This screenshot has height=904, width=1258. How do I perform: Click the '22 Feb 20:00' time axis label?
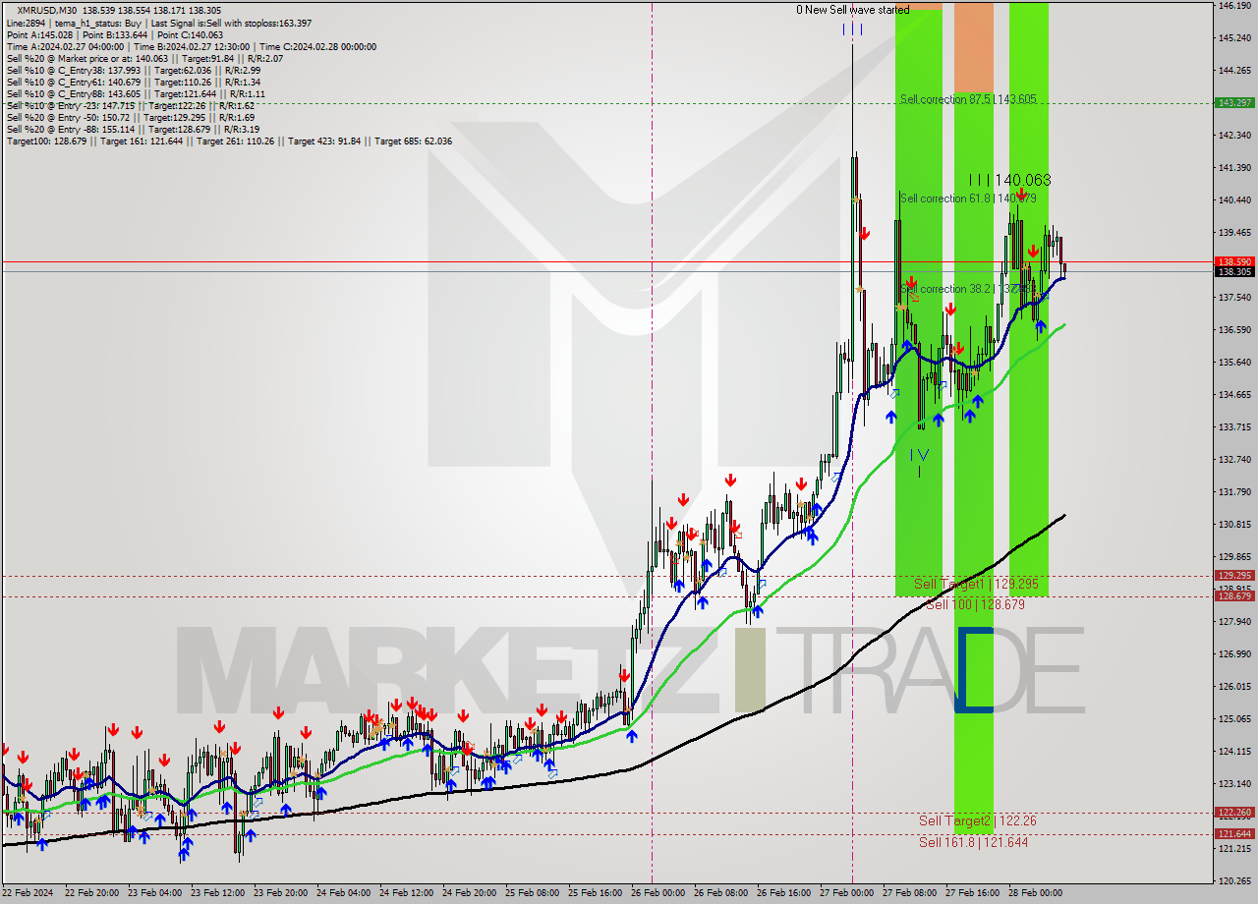pos(91,893)
